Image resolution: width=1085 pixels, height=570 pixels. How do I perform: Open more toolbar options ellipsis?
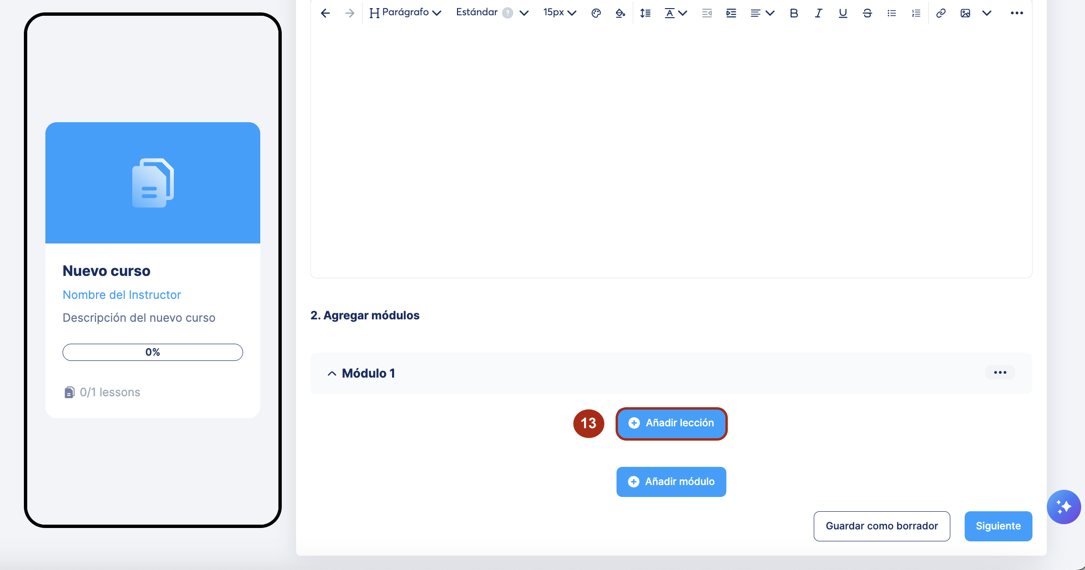(x=1017, y=13)
